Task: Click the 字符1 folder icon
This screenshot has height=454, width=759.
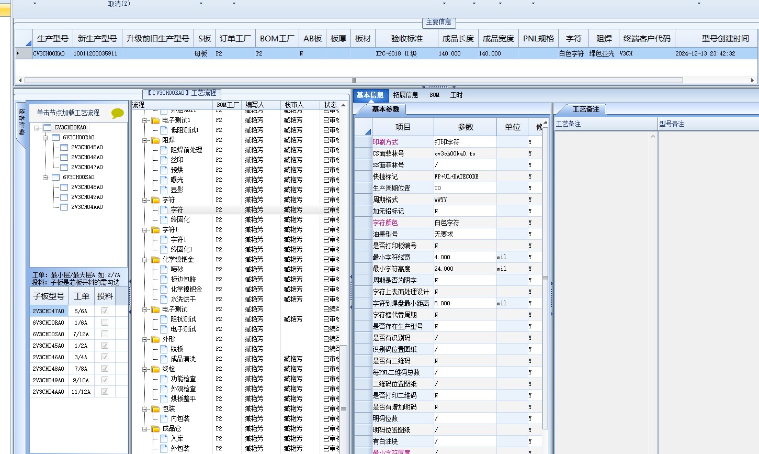Action: (155, 230)
